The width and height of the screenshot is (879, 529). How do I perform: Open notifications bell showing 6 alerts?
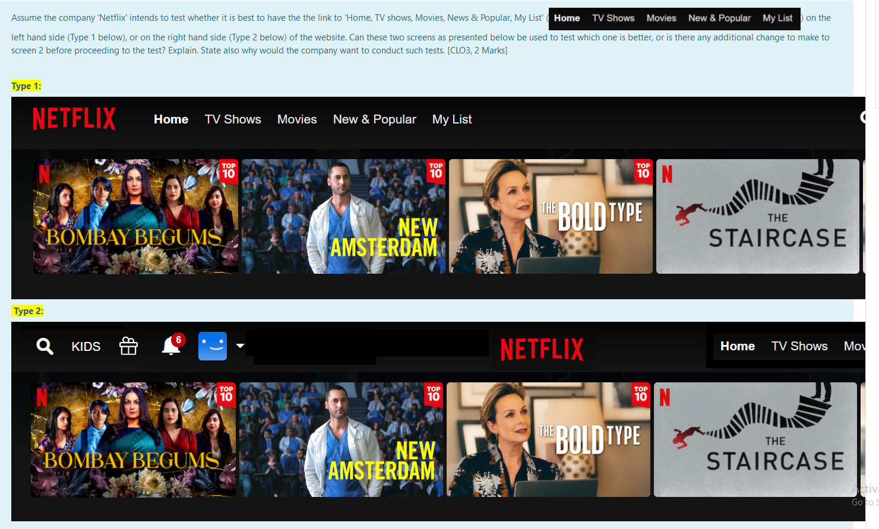172,344
